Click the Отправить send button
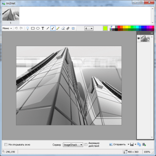 pos(117,144)
